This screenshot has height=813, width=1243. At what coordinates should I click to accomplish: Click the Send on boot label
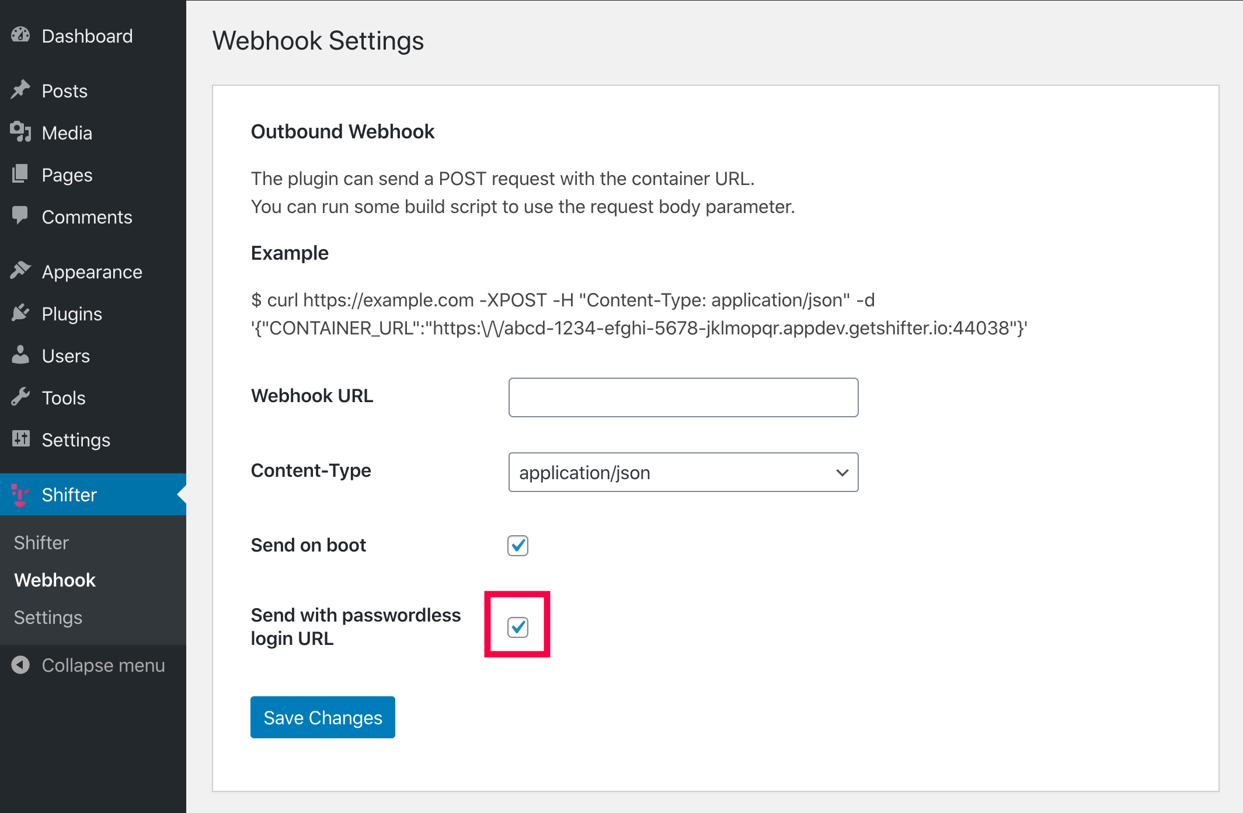[x=308, y=545]
